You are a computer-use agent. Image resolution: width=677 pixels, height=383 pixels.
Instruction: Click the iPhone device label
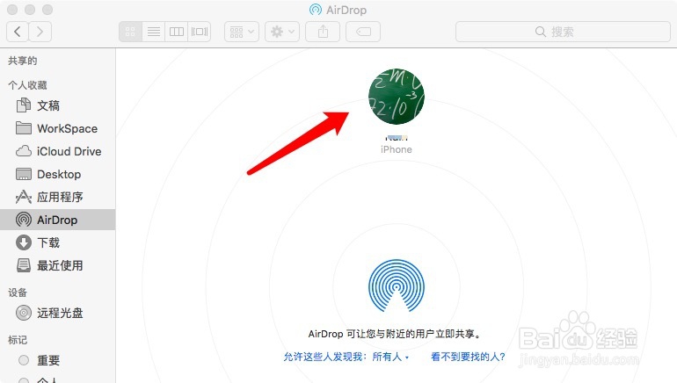tap(397, 149)
